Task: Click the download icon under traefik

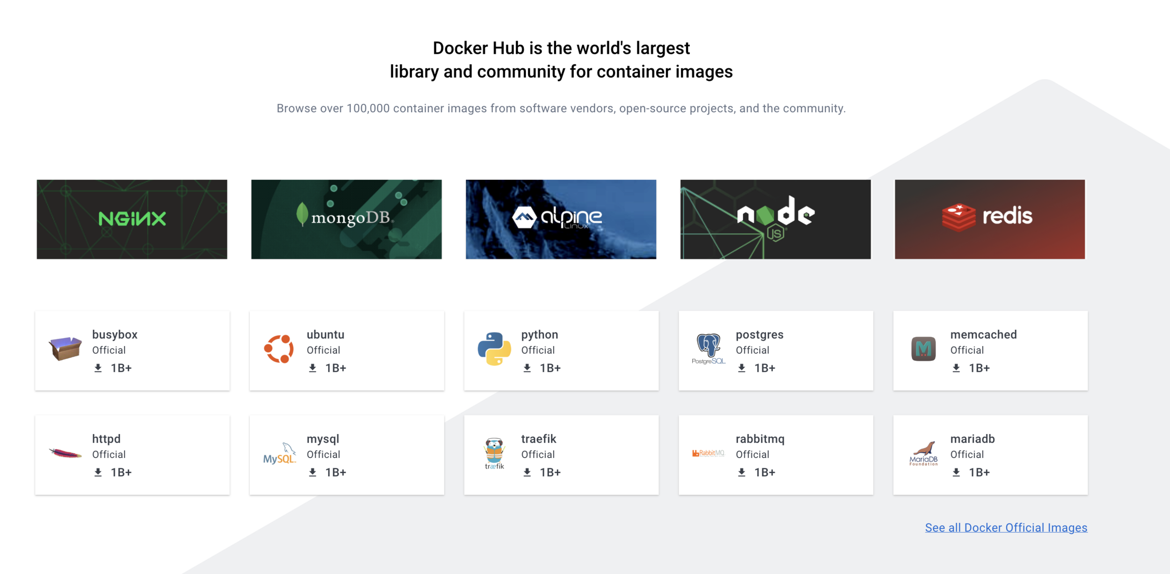Action: coord(527,472)
